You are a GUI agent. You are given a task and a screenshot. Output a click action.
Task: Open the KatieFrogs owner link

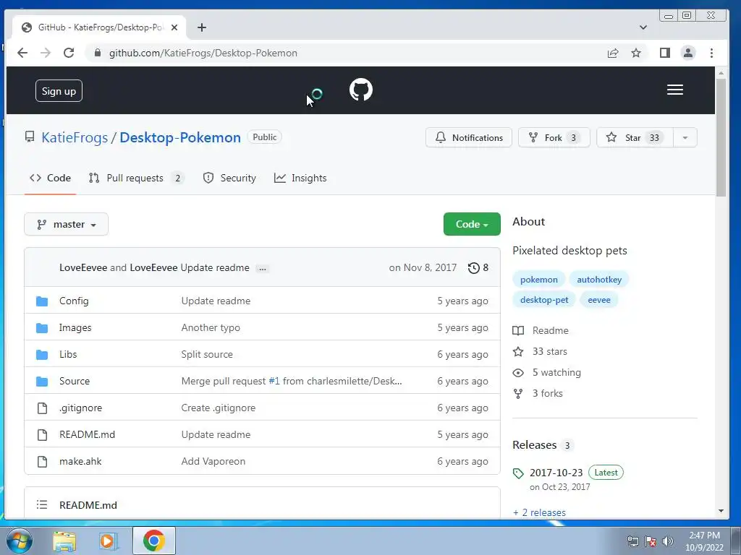[x=75, y=137]
